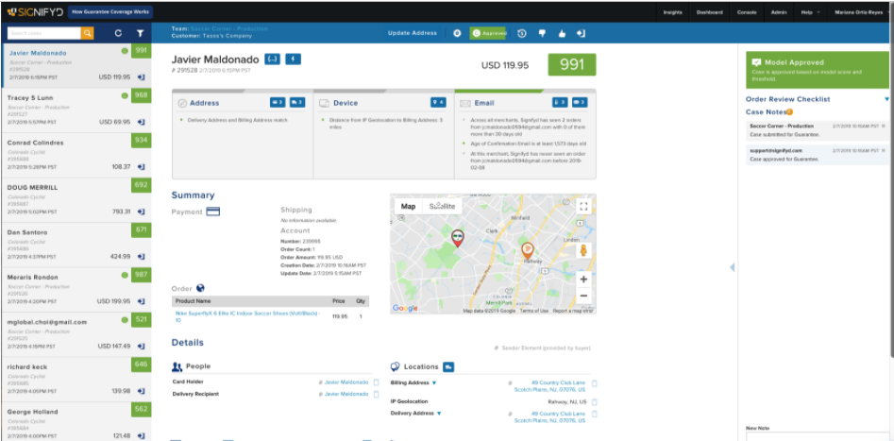This screenshot has width=894, height=441.
Task: Select mglobal.choi@gmail.com case in list
Action: pyautogui.click(x=76, y=335)
